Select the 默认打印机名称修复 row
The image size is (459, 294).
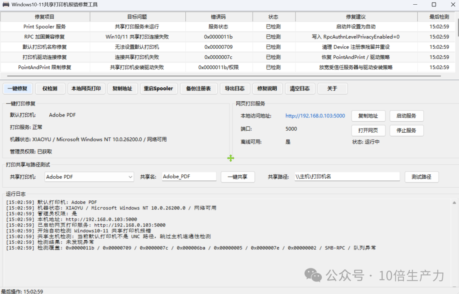click(x=228, y=47)
